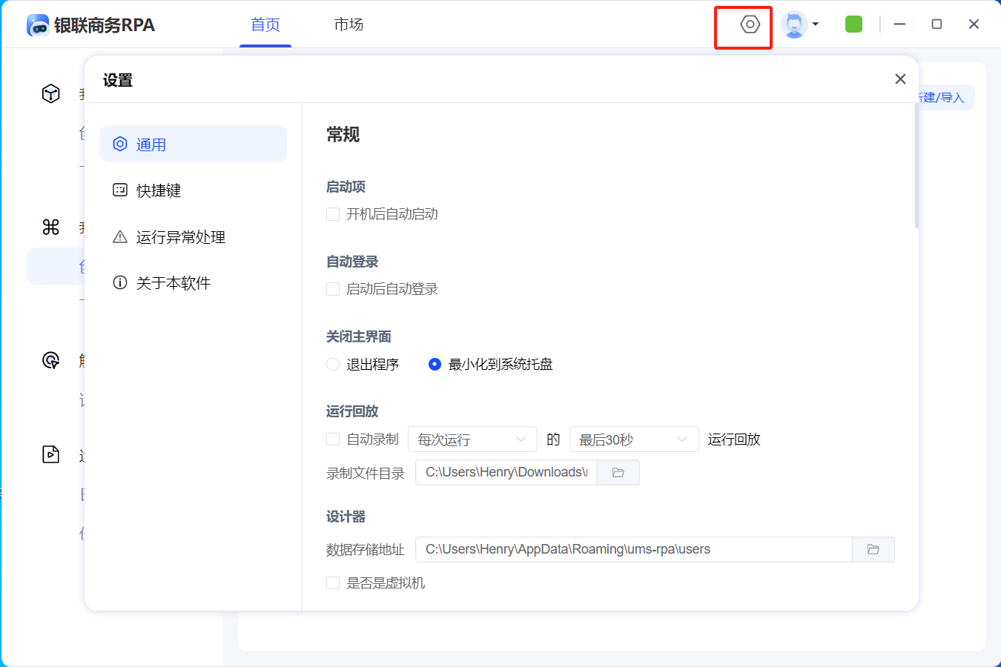Enable 启动后自动登录 checkbox
Screen dimensions: 1001x667
click(333, 289)
